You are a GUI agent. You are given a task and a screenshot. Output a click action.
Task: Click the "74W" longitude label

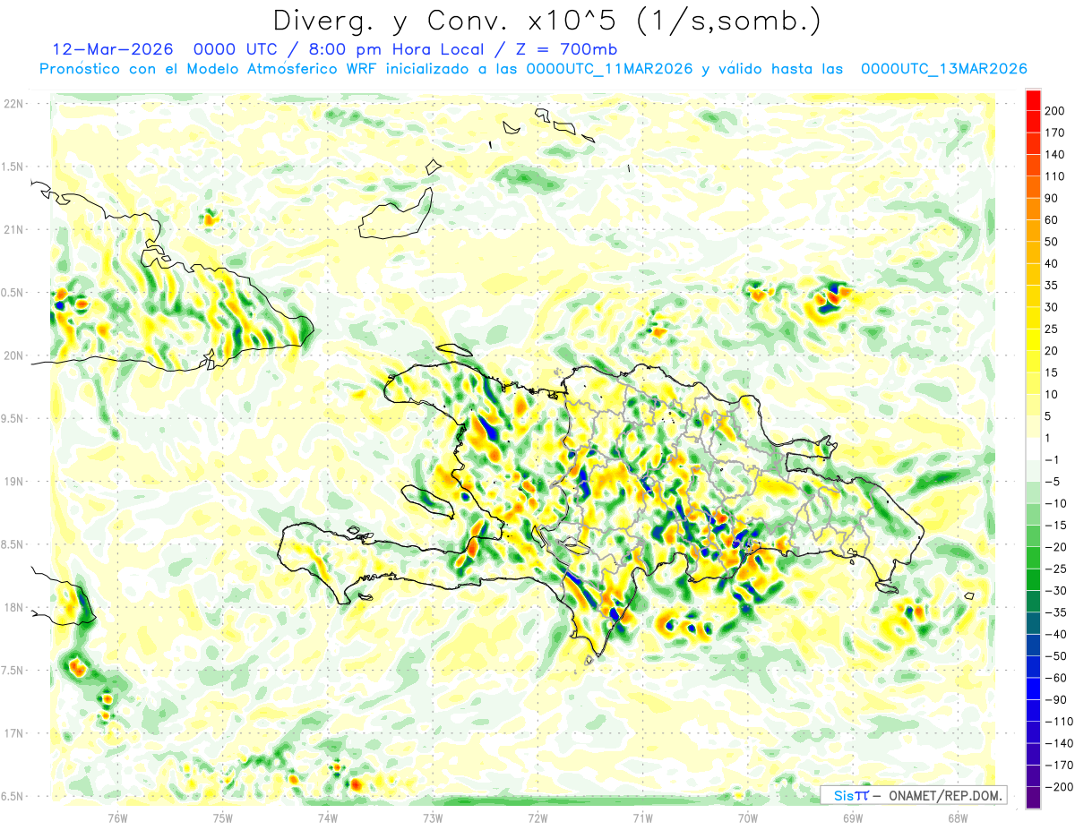[328, 818]
